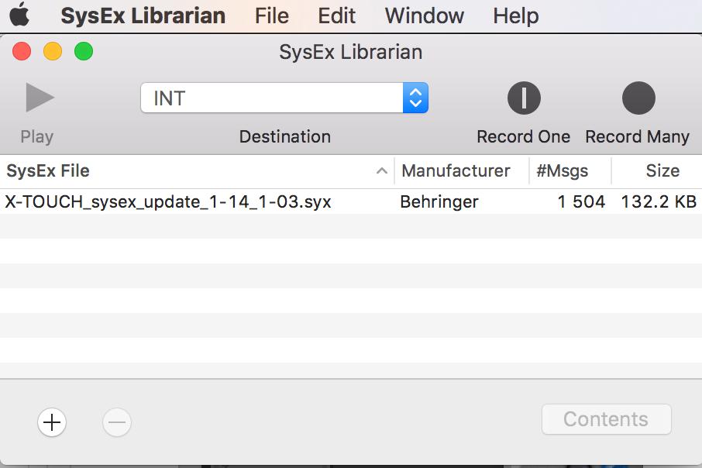This screenshot has height=468, width=702.
Task: Toggle sort arrow on SysEx File column
Action: coord(381,170)
